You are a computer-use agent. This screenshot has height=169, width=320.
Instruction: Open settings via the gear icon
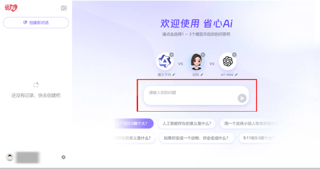tap(63, 157)
